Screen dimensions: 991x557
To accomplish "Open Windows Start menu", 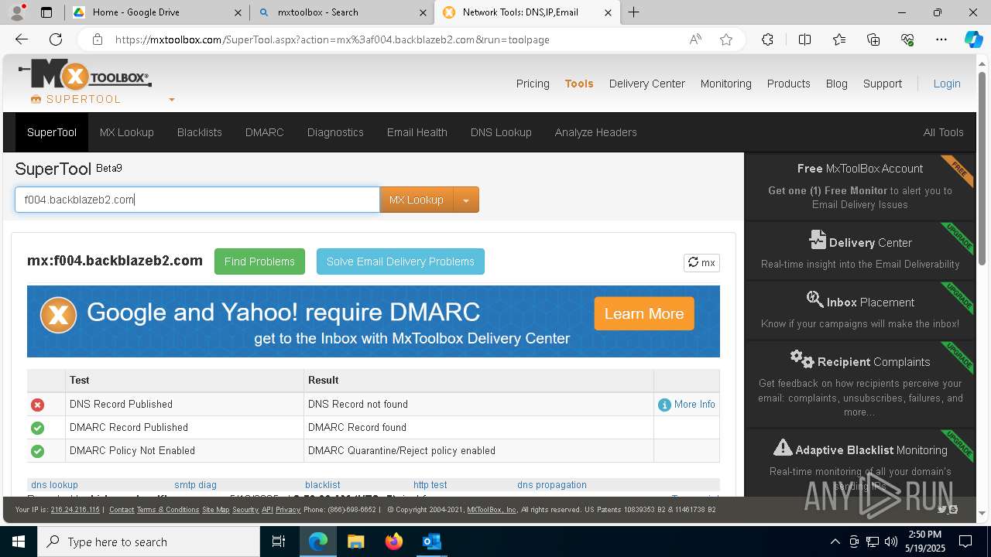I will tap(19, 542).
